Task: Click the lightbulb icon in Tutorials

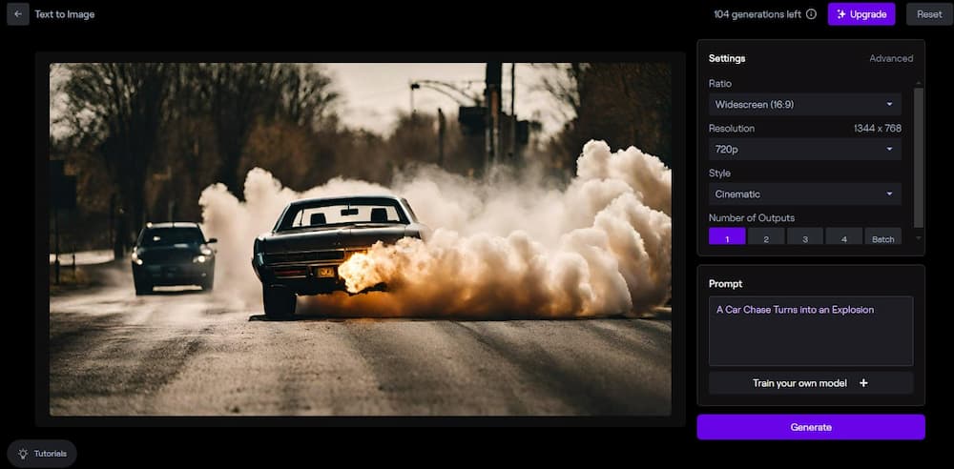Action: click(x=23, y=454)
